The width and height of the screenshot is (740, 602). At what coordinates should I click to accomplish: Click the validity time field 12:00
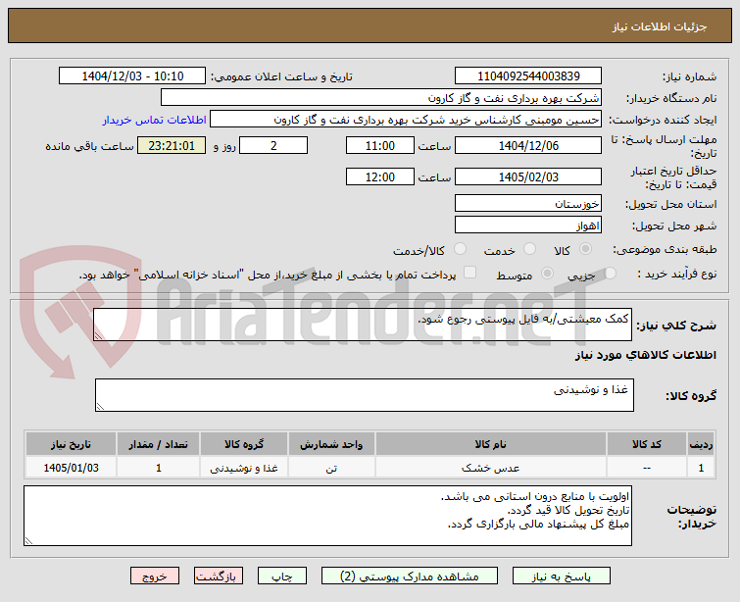[x=380, y=176]
